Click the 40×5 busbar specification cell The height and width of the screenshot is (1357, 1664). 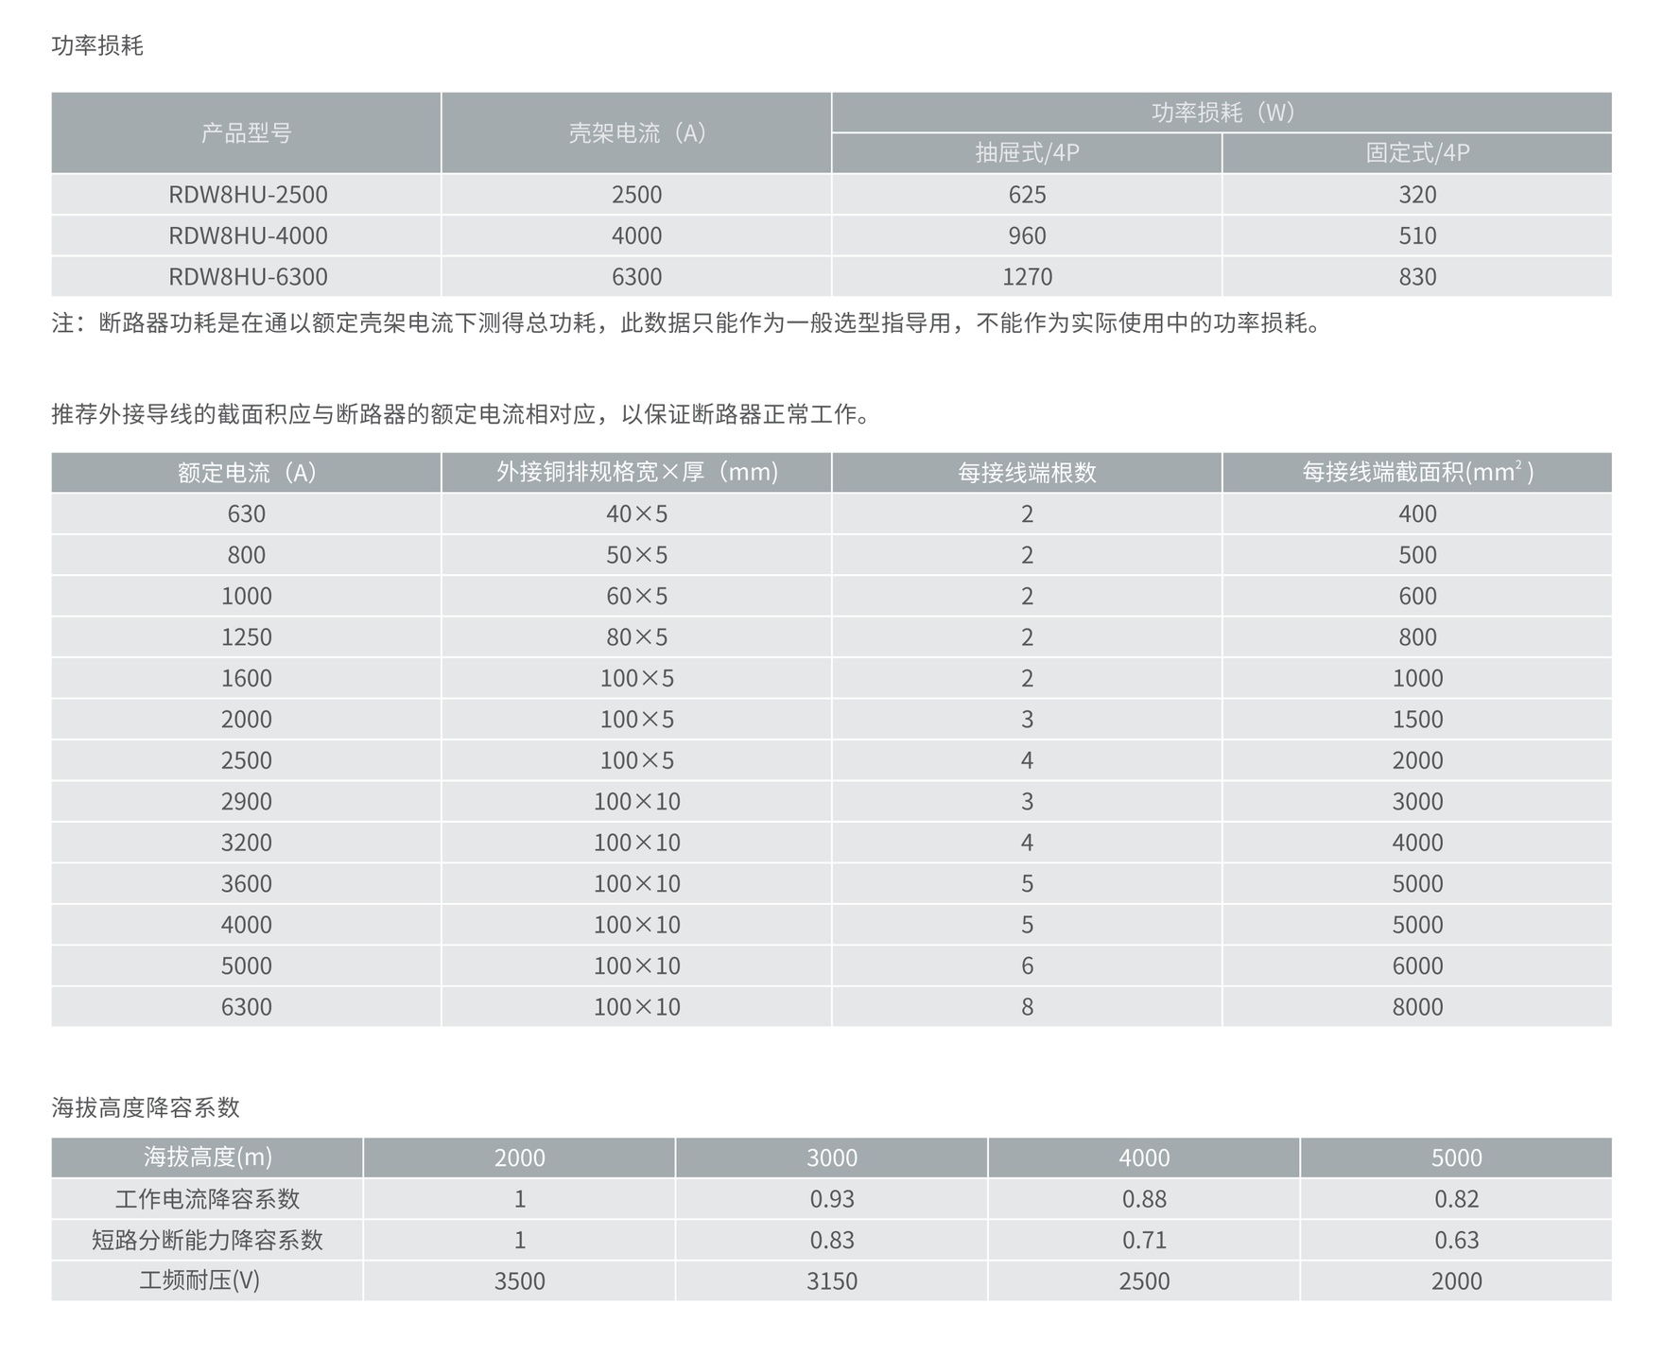[x=636, y=514]
